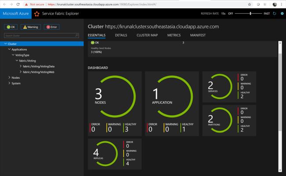Open the Chrome three-dot menu

coord(282,4)
